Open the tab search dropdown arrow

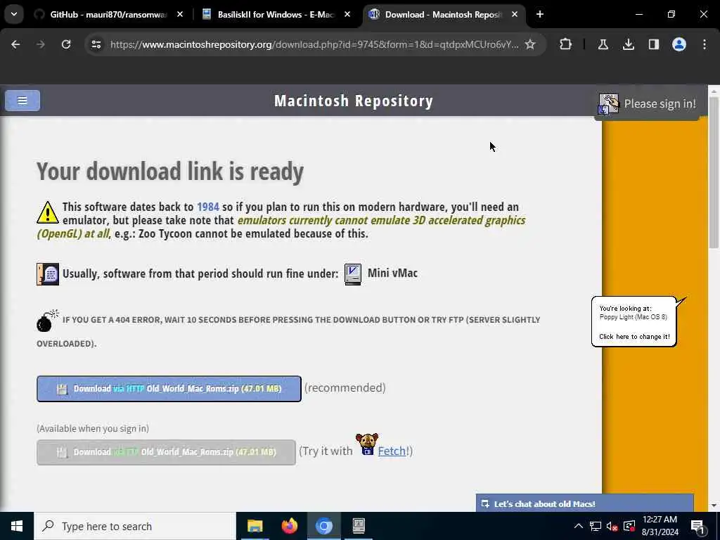[14, 14]
